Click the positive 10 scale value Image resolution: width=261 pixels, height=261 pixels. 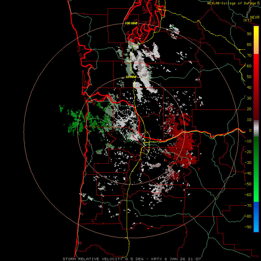pos(249,120)
